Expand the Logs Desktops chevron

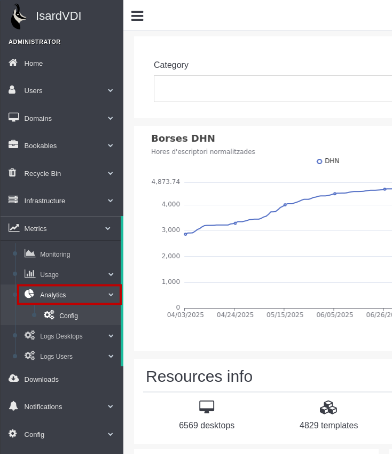[111, 336]
